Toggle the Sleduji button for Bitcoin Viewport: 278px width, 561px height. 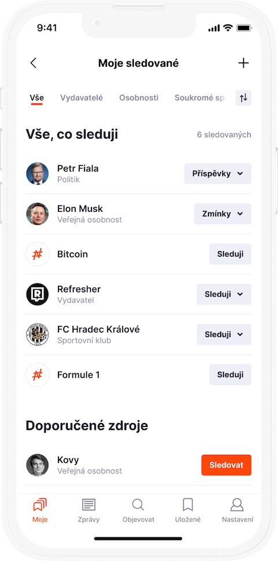(x=230, y=254)
